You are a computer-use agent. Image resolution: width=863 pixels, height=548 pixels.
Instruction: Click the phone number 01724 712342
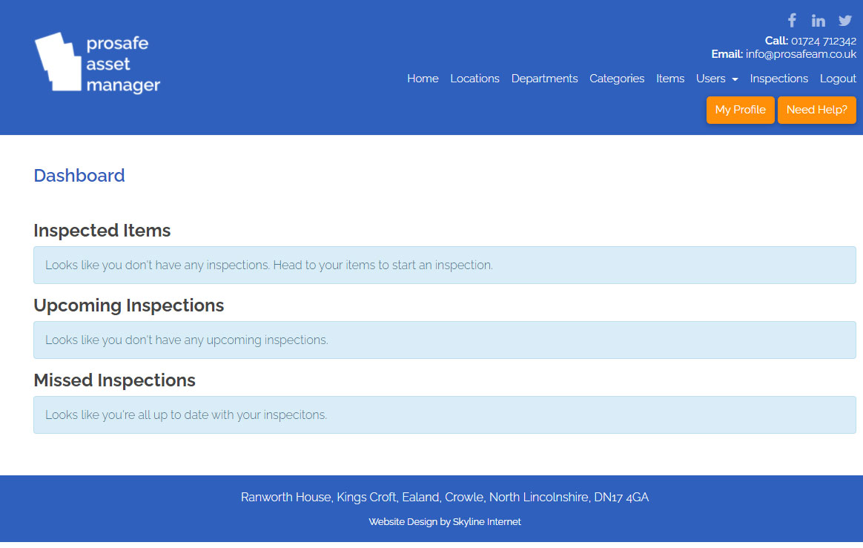point(823,41)
